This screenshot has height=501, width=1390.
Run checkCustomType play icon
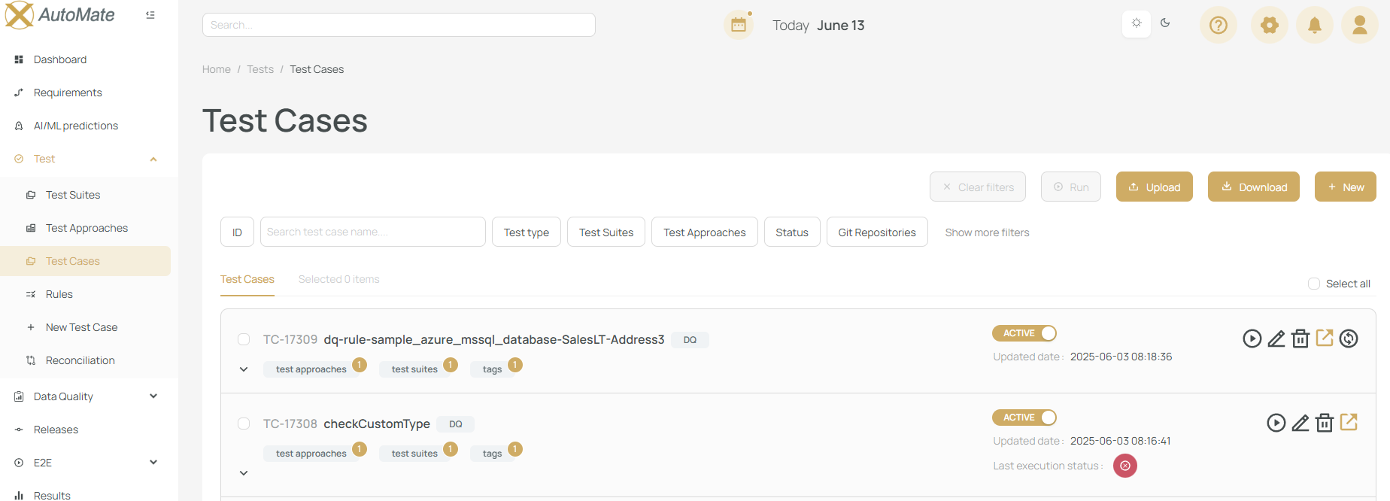(x=1276, y=423)
